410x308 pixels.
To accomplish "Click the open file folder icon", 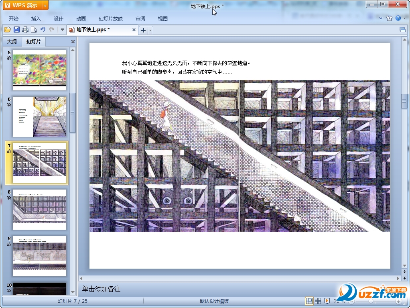I will point(8,30).
